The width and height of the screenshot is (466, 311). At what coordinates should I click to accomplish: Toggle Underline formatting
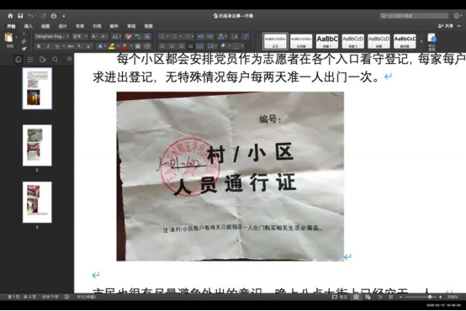57,46
